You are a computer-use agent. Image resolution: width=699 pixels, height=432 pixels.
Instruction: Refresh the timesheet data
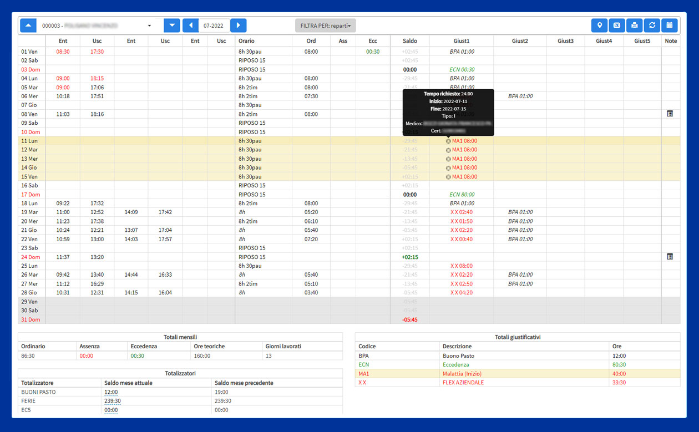652,26
